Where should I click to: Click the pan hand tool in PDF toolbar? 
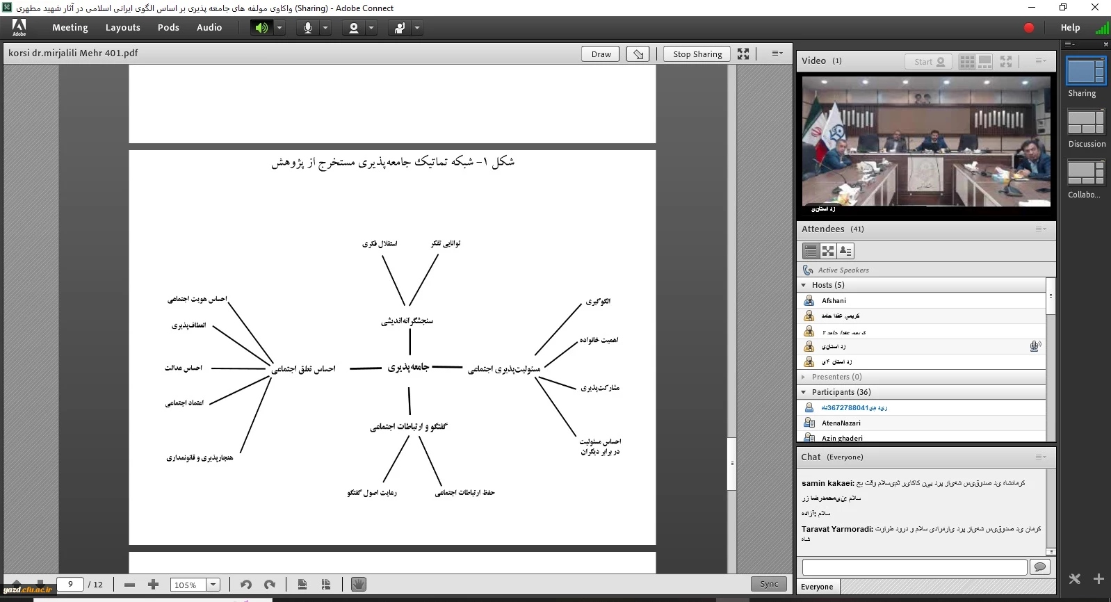(x=358, y=585)
